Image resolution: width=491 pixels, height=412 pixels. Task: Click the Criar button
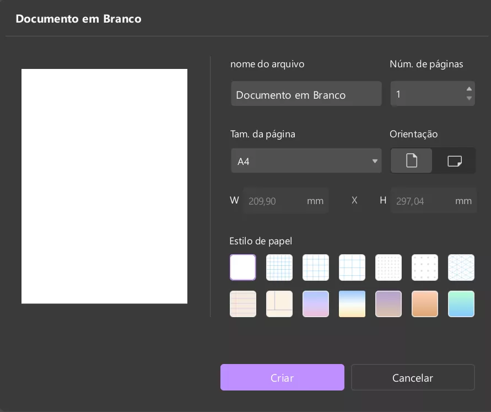tap(282, 378)
